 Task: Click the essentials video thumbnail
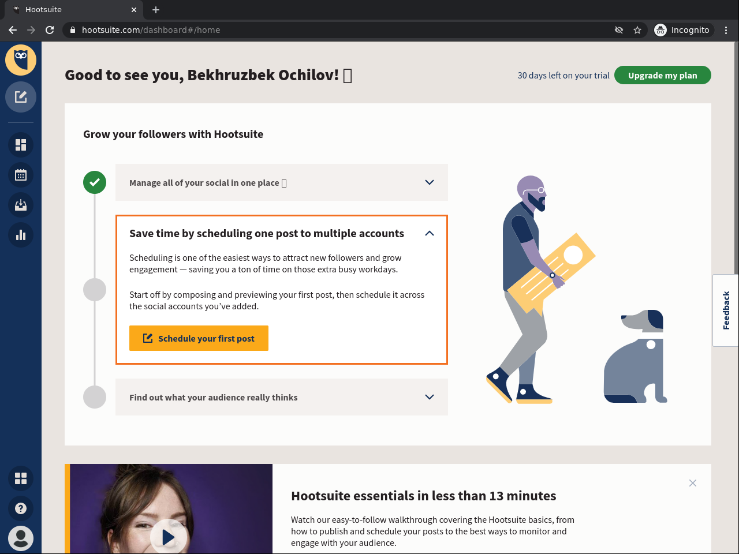pos(171,509)
